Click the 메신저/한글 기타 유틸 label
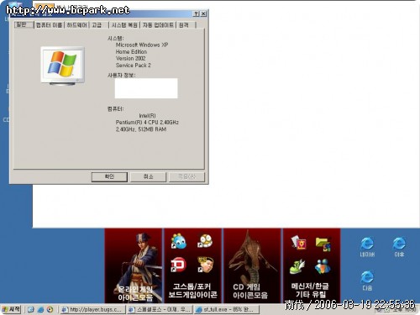The width and height of the screenshot is (420, 315). (310, 290)
